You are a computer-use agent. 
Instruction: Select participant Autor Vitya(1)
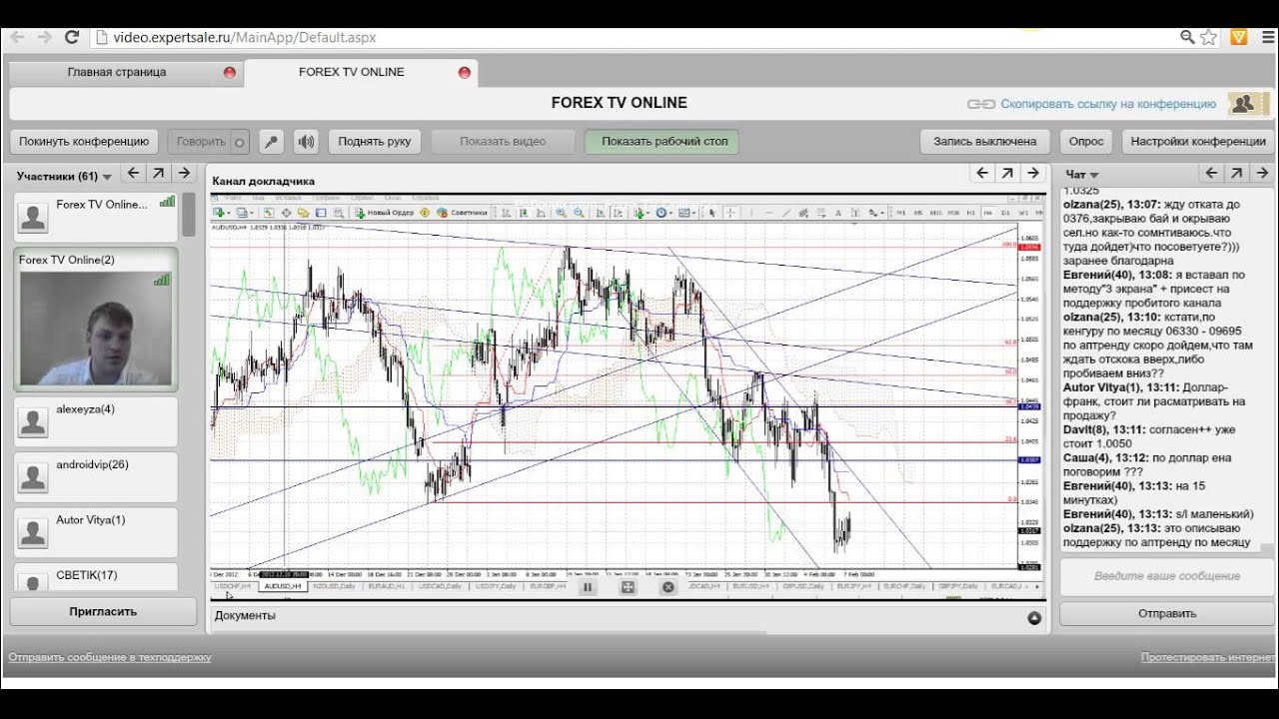tap(96, 531)
